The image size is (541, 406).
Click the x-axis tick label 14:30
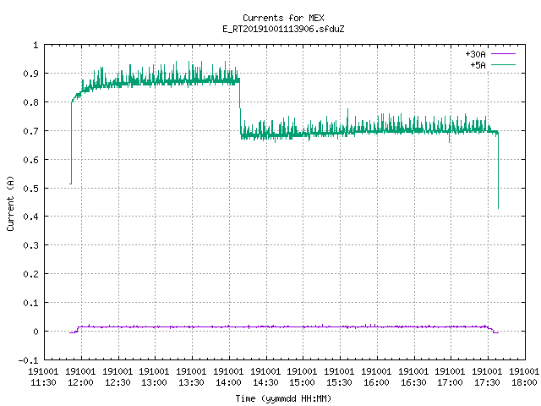(x=265, y=382)
